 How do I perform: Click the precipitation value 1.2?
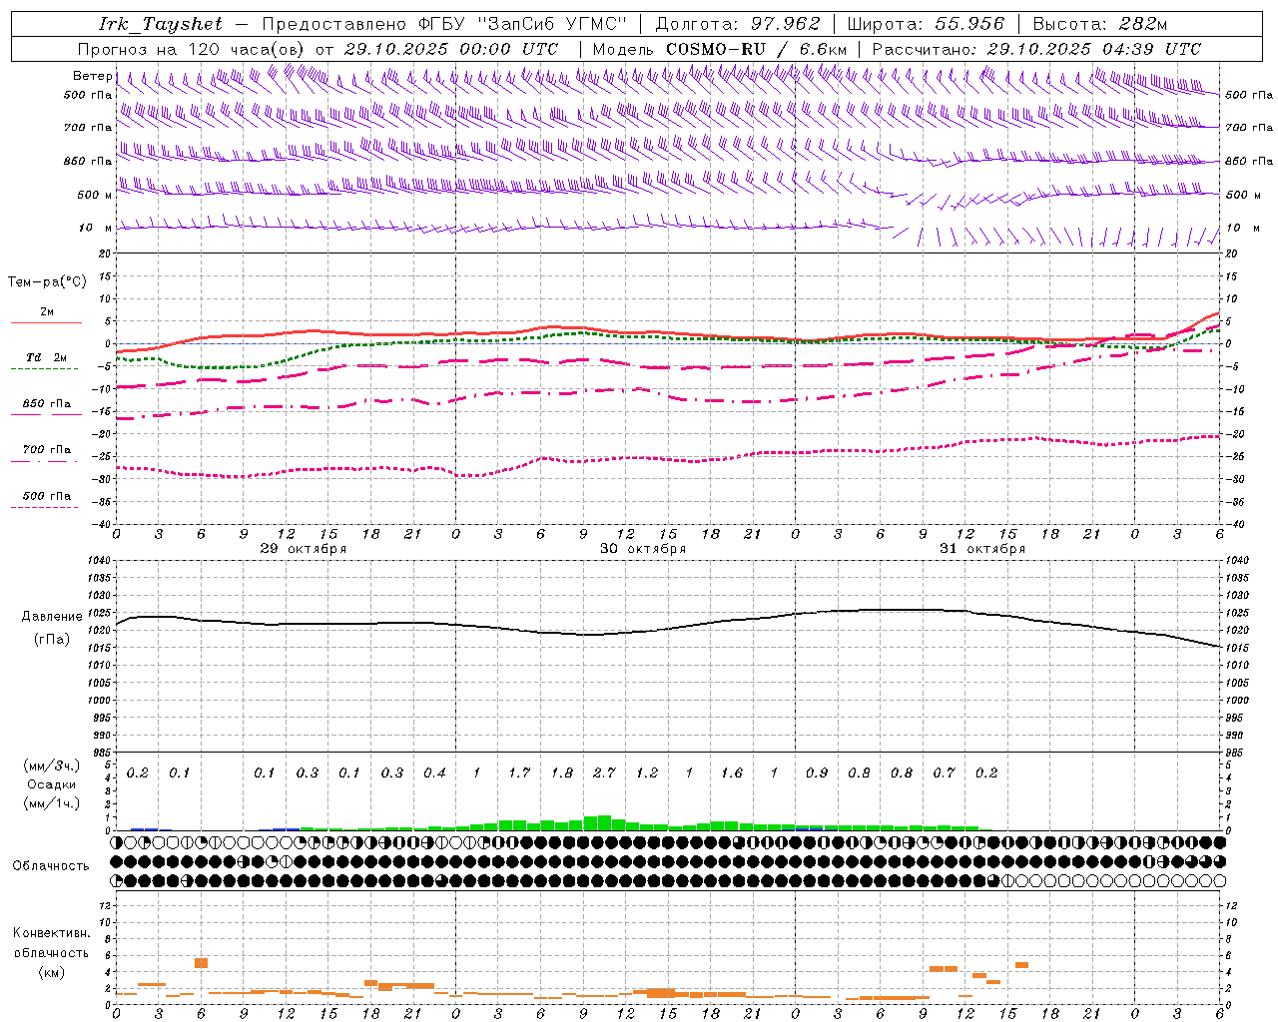tap(647, 773)
